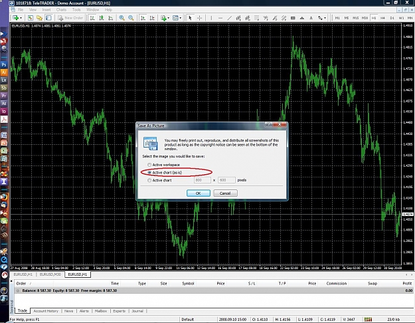The width and height of the screenshot is (415, 323).
Task: Open the Templates dropdown arrow
Action: 181,18
